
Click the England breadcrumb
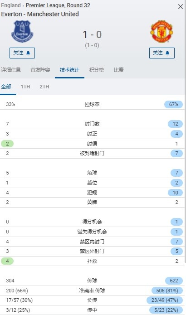point(11,5)
